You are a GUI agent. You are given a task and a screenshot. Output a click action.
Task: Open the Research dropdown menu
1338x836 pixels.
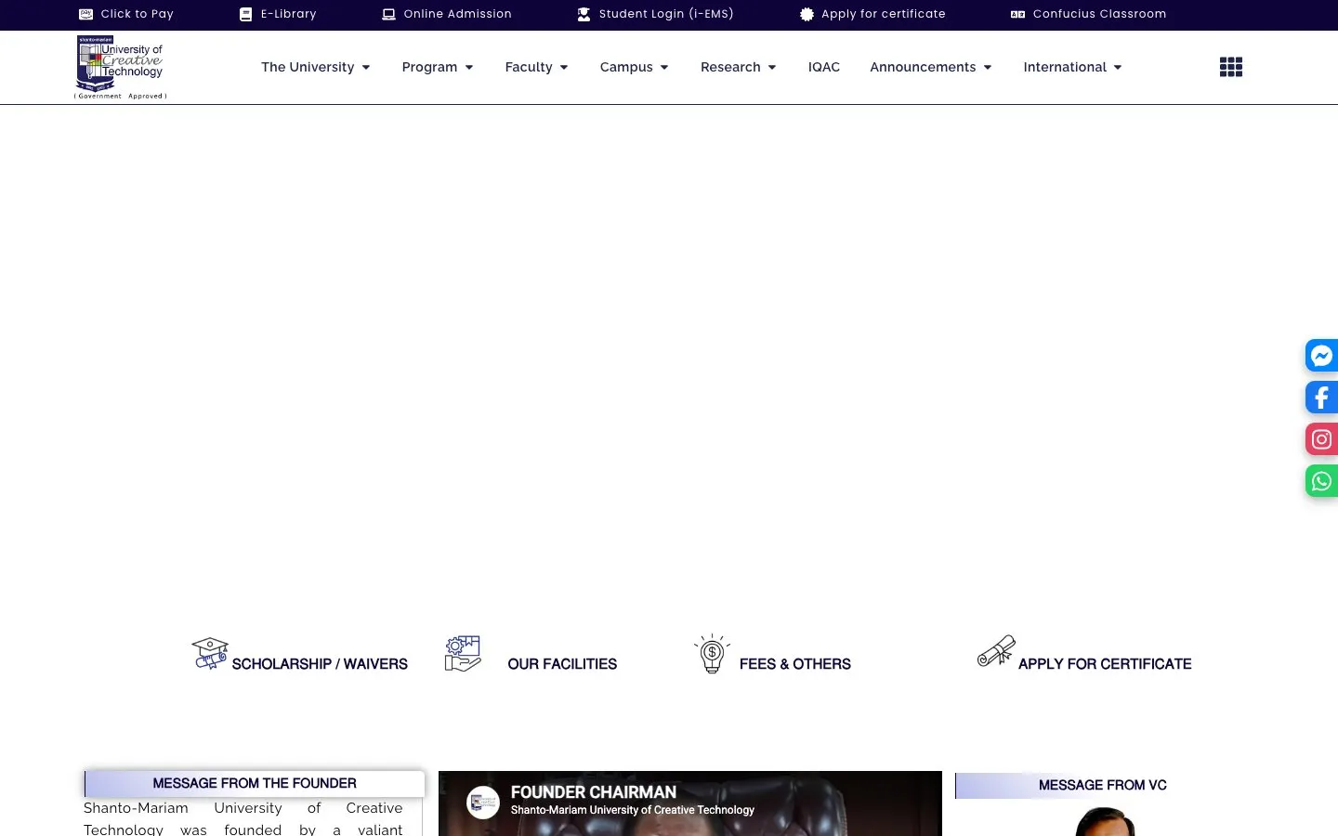click(739, 67)
